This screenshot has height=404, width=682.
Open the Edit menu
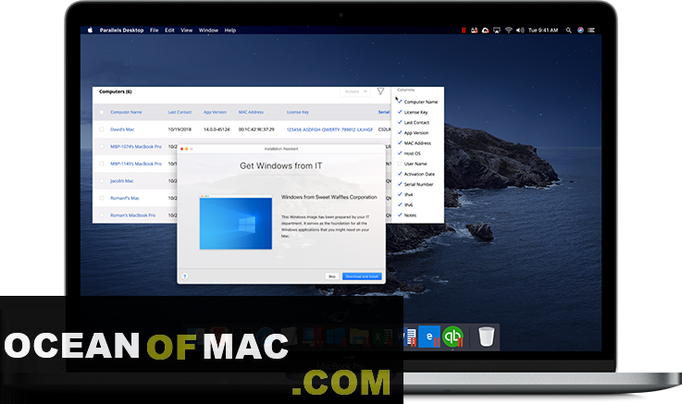click(x=169, y=30)
